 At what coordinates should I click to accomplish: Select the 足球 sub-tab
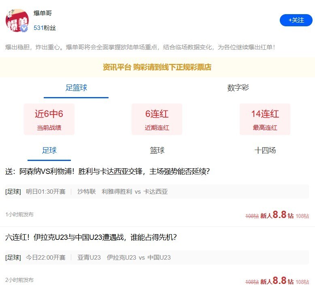click(x=49, y=150)
